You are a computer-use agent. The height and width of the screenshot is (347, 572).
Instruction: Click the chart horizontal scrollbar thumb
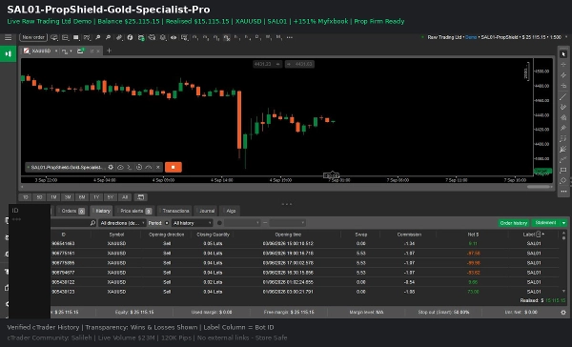point(539,187)
